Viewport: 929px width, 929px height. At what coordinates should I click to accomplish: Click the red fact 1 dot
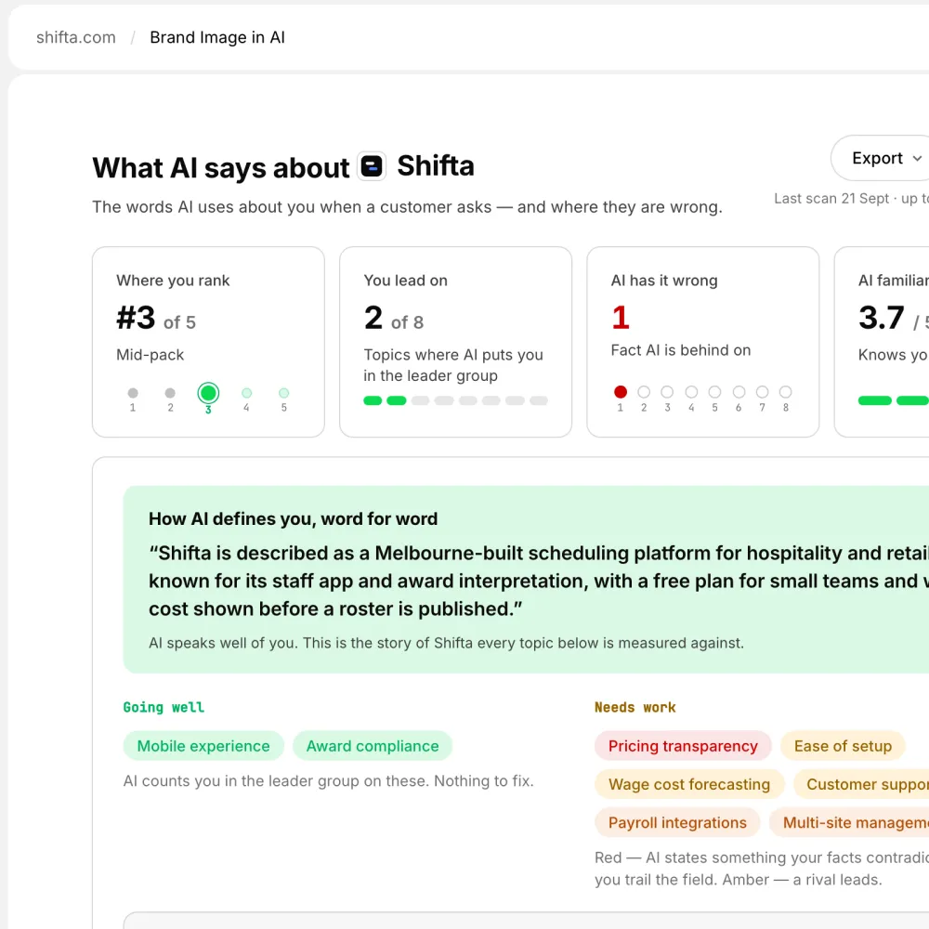pyautogui.click(x=621, y=392)
